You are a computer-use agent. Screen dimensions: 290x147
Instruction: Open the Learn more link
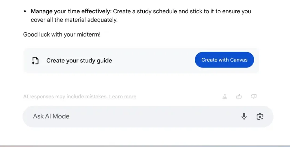point(122,97)
